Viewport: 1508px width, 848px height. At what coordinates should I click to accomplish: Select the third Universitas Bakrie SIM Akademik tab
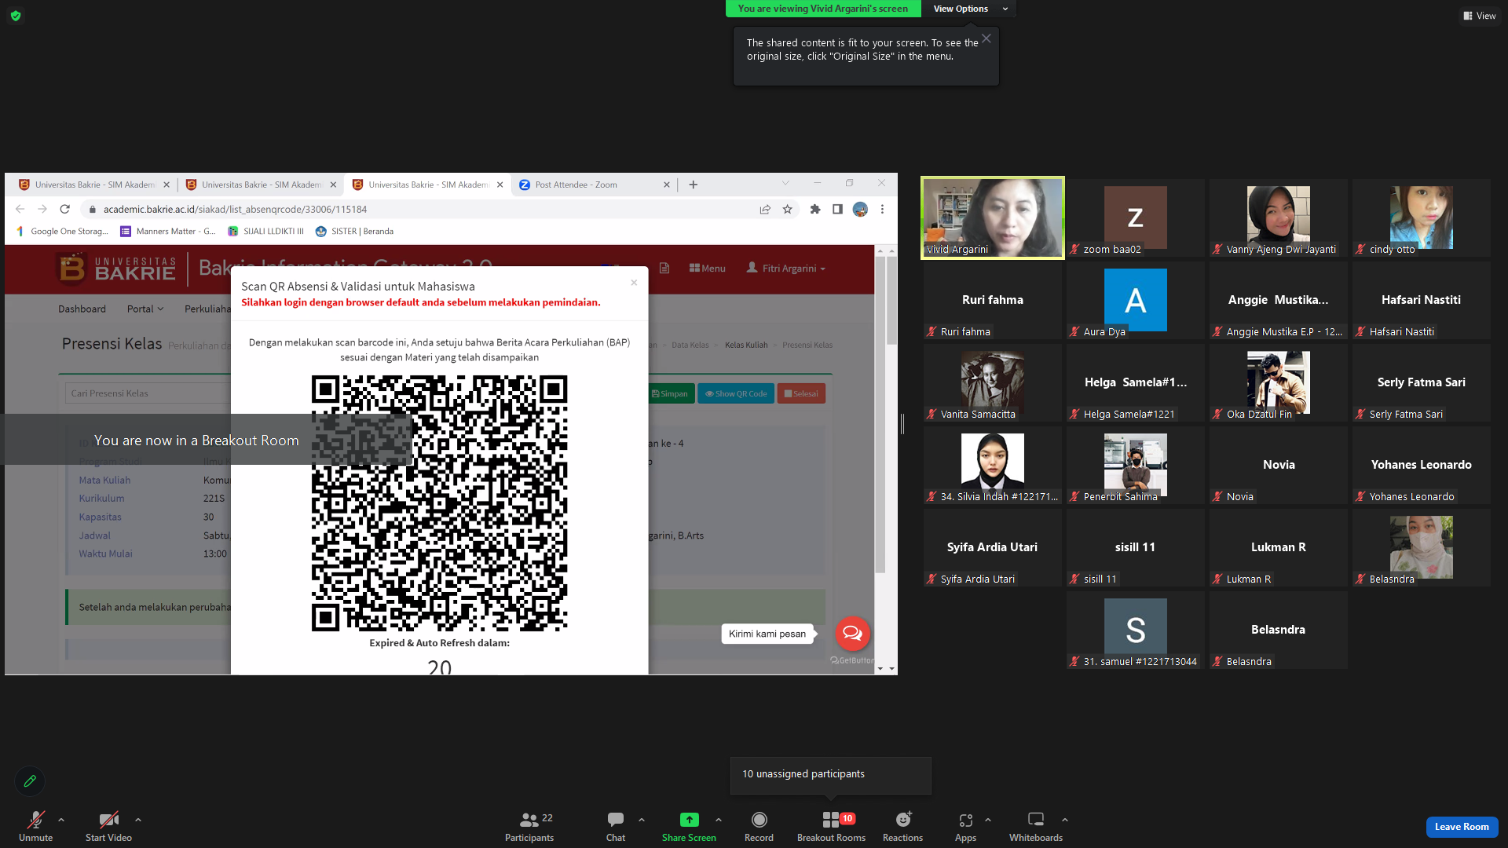click(x=428, y=185)
